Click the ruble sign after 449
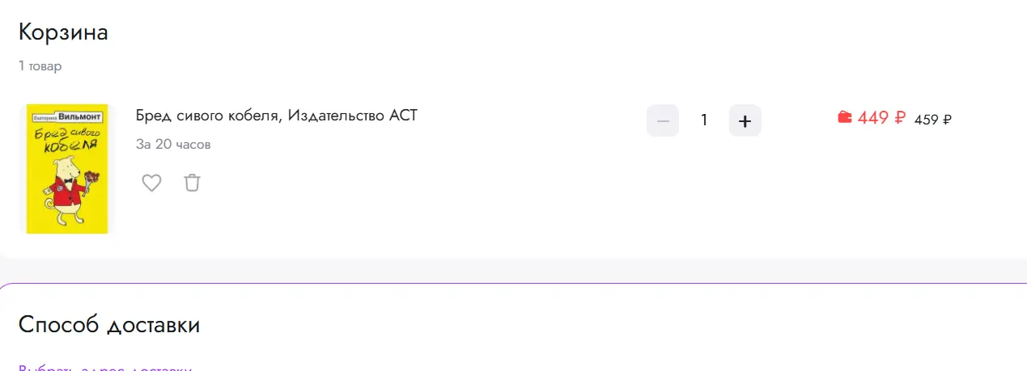The image size is (1027, 371). click(900, 118)
